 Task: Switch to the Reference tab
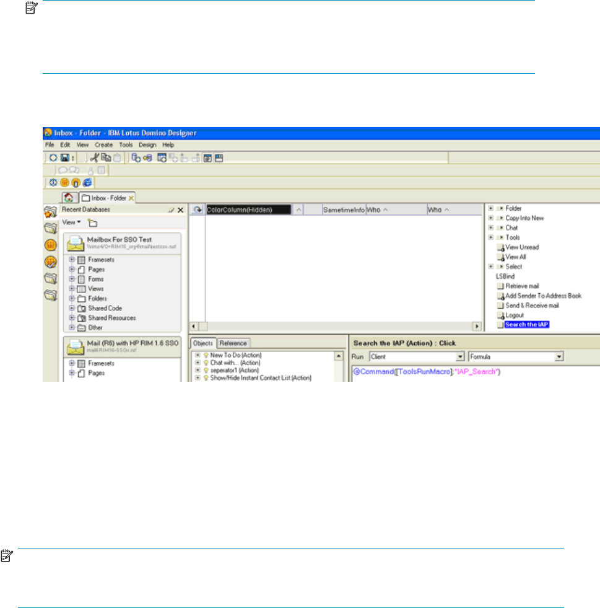tap(233, 343)
